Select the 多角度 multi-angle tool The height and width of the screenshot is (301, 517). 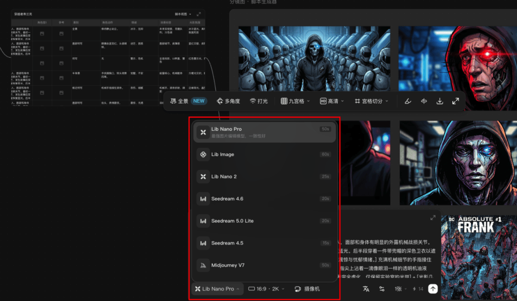(228, 101)
